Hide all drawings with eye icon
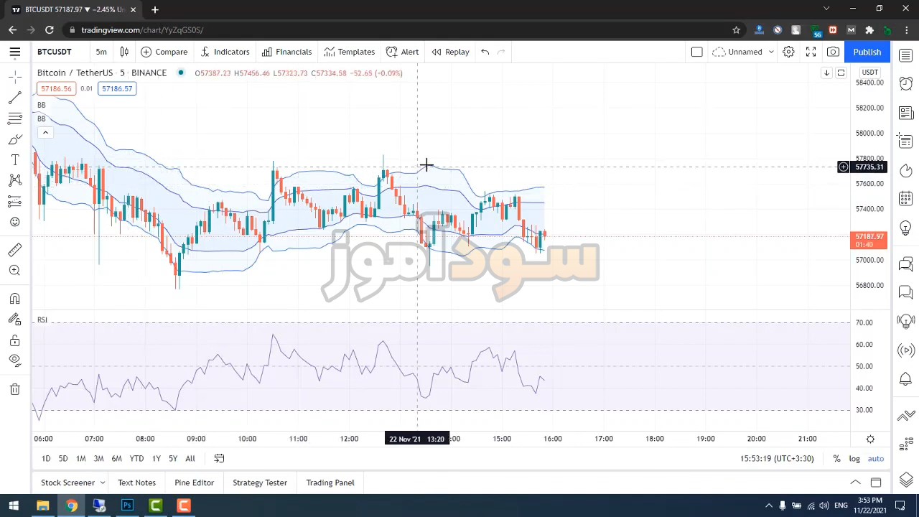Screen dimensions: 919x517 pos(14,360)
